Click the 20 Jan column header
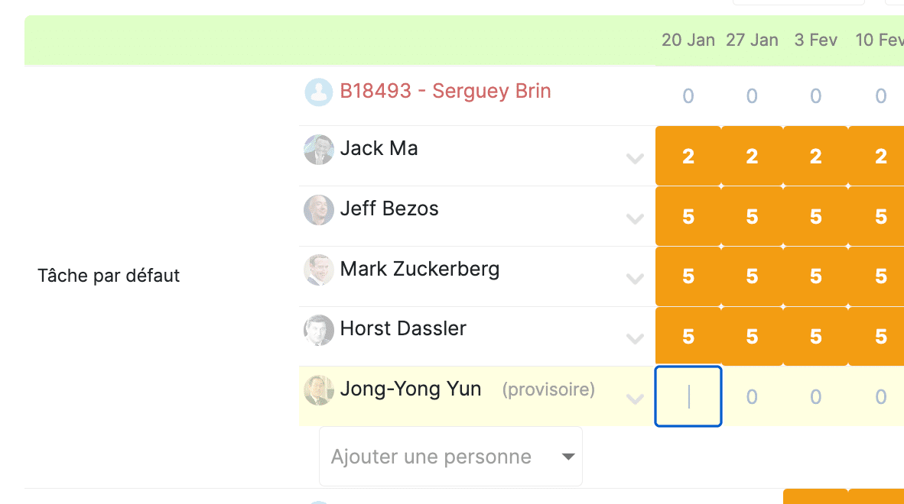The width and height of the screenshot is (904, 504). pyautogui.click(x=688, y=40)
